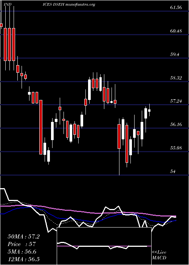Click the 54 price axis label
Viewport: 189px width, 265px height.
point(173,171)
